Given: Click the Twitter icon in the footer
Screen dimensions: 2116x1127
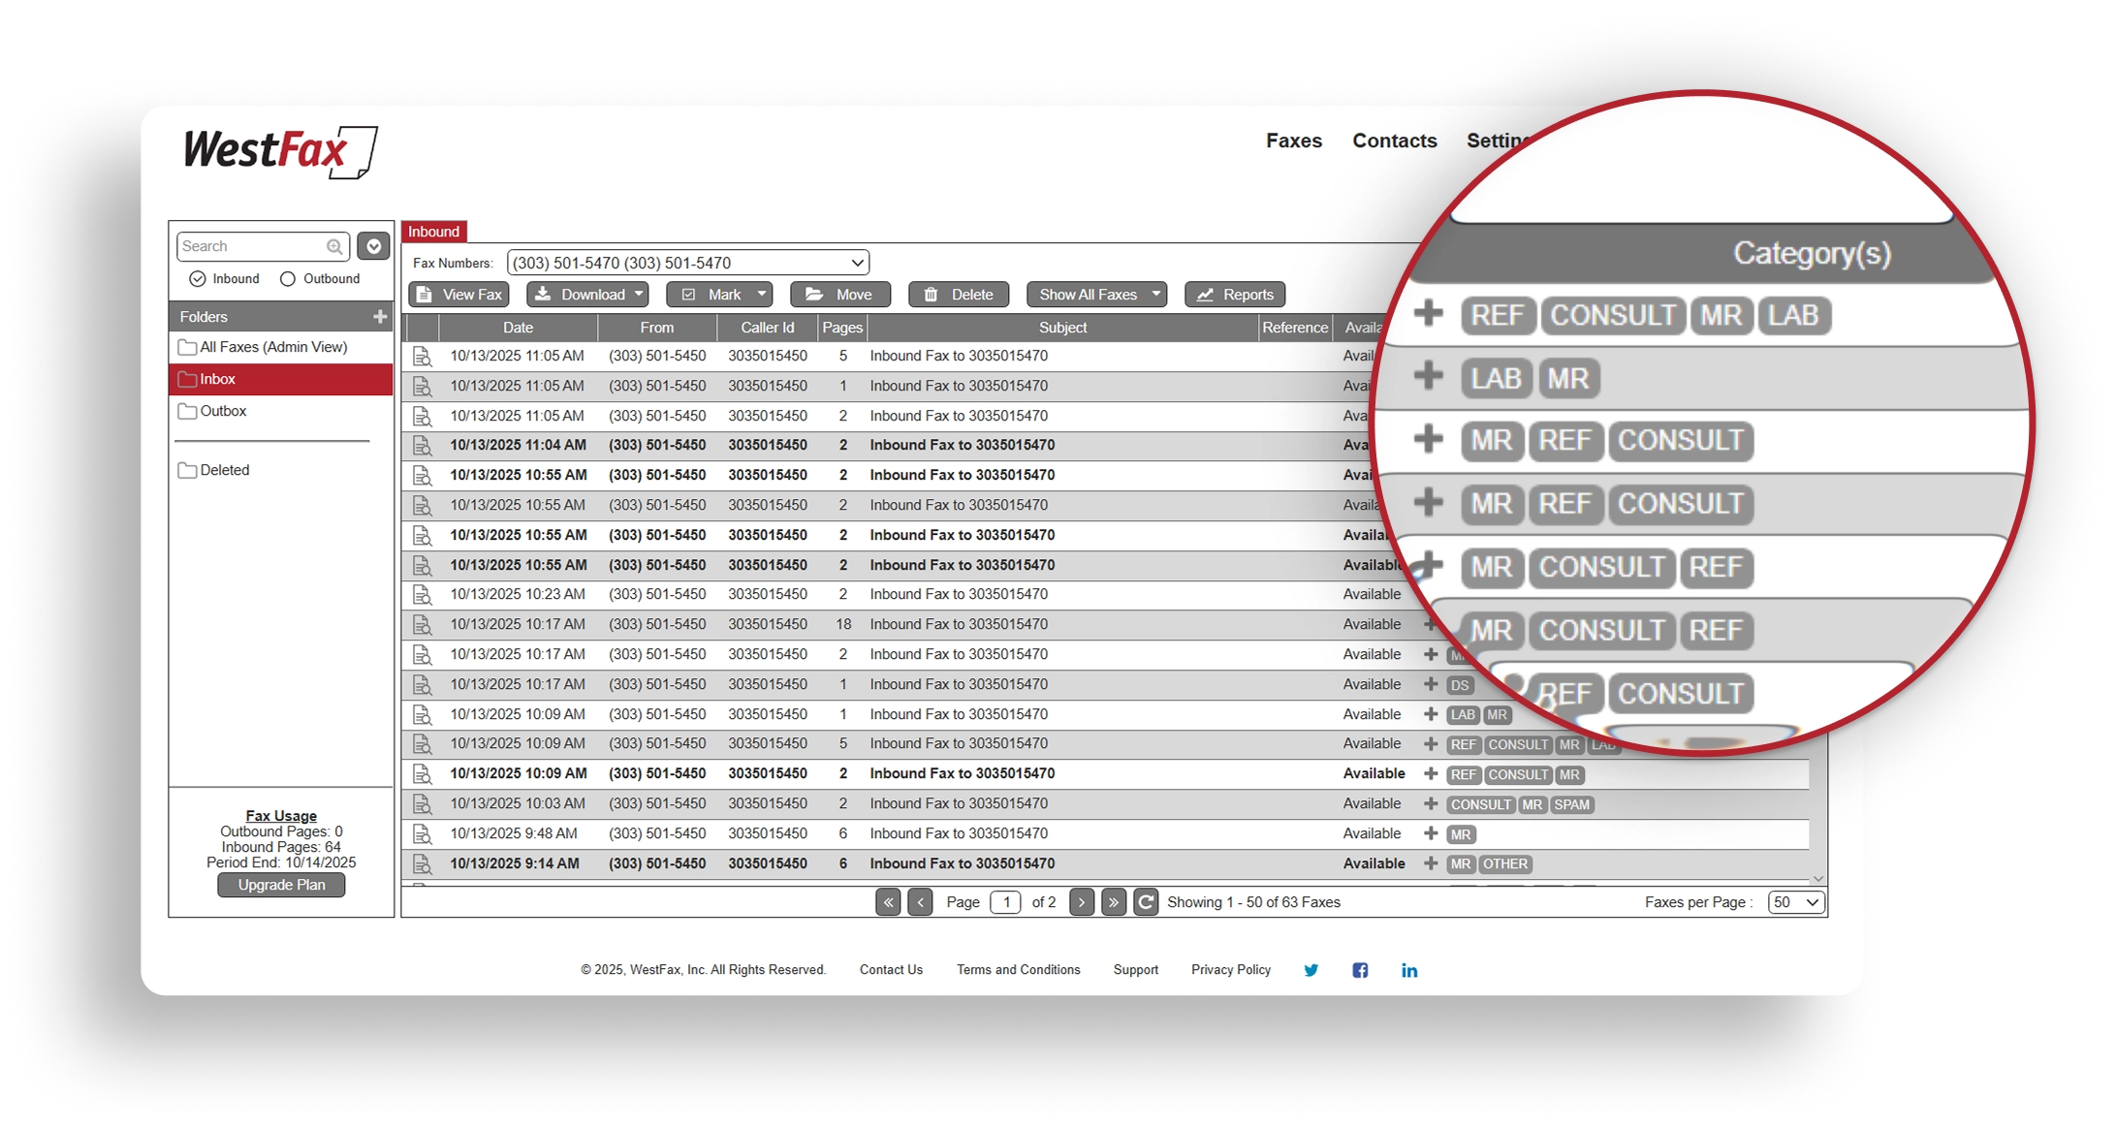Looking at the screenshot, I should click(1311, 969).
